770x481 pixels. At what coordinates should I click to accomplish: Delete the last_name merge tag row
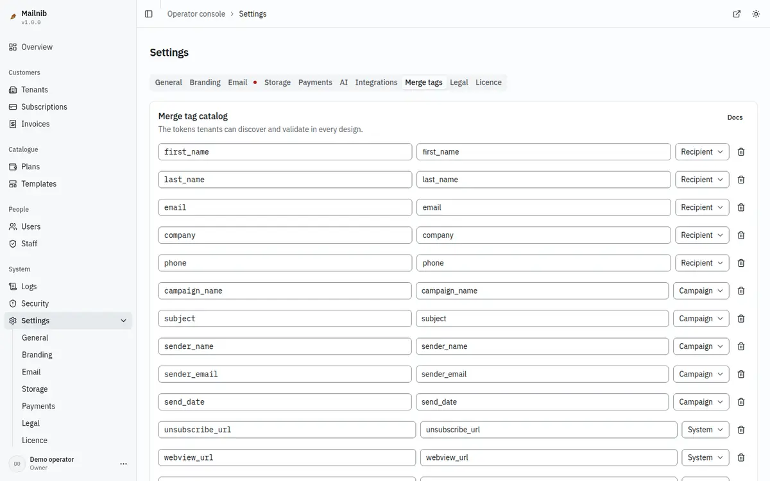[741, 180]
